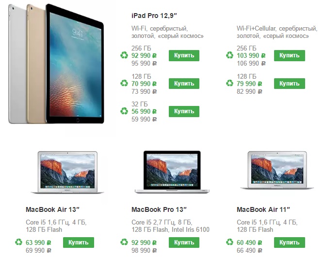Open the iPad Pro 12,9″ product image
Screen dimensions: 325x260
click(x=56, y=64)
